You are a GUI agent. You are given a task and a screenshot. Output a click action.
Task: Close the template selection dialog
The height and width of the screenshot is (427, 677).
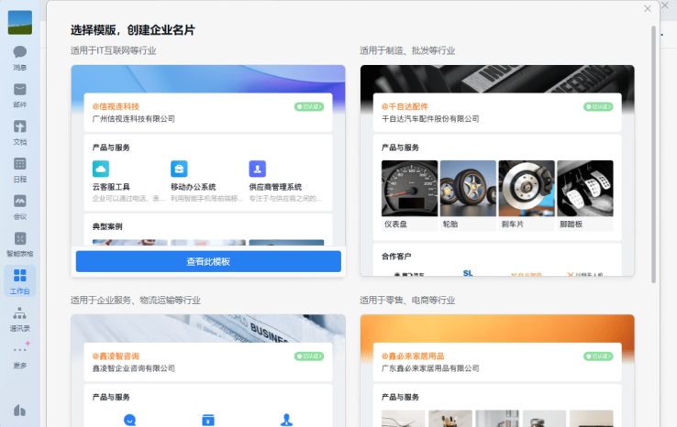pos(648,8)
